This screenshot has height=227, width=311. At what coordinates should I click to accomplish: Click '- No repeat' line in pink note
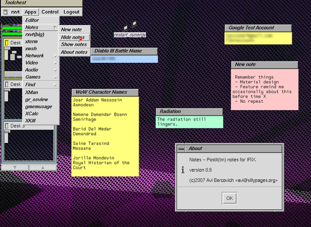click(249, 101)
